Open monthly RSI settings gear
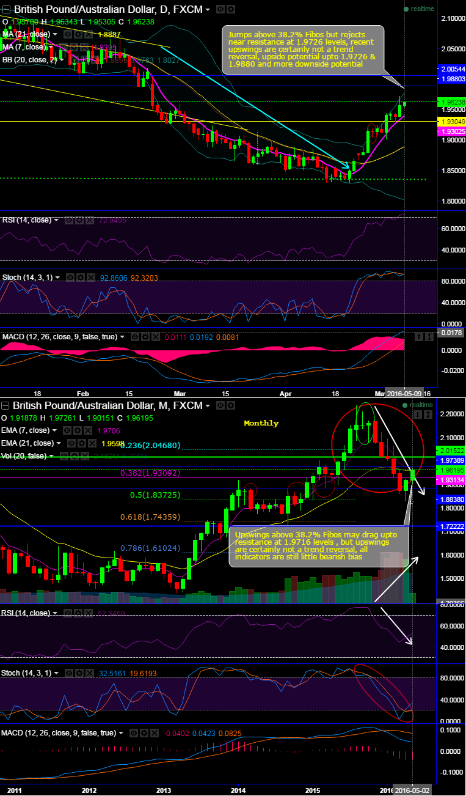 coord(79,613)
